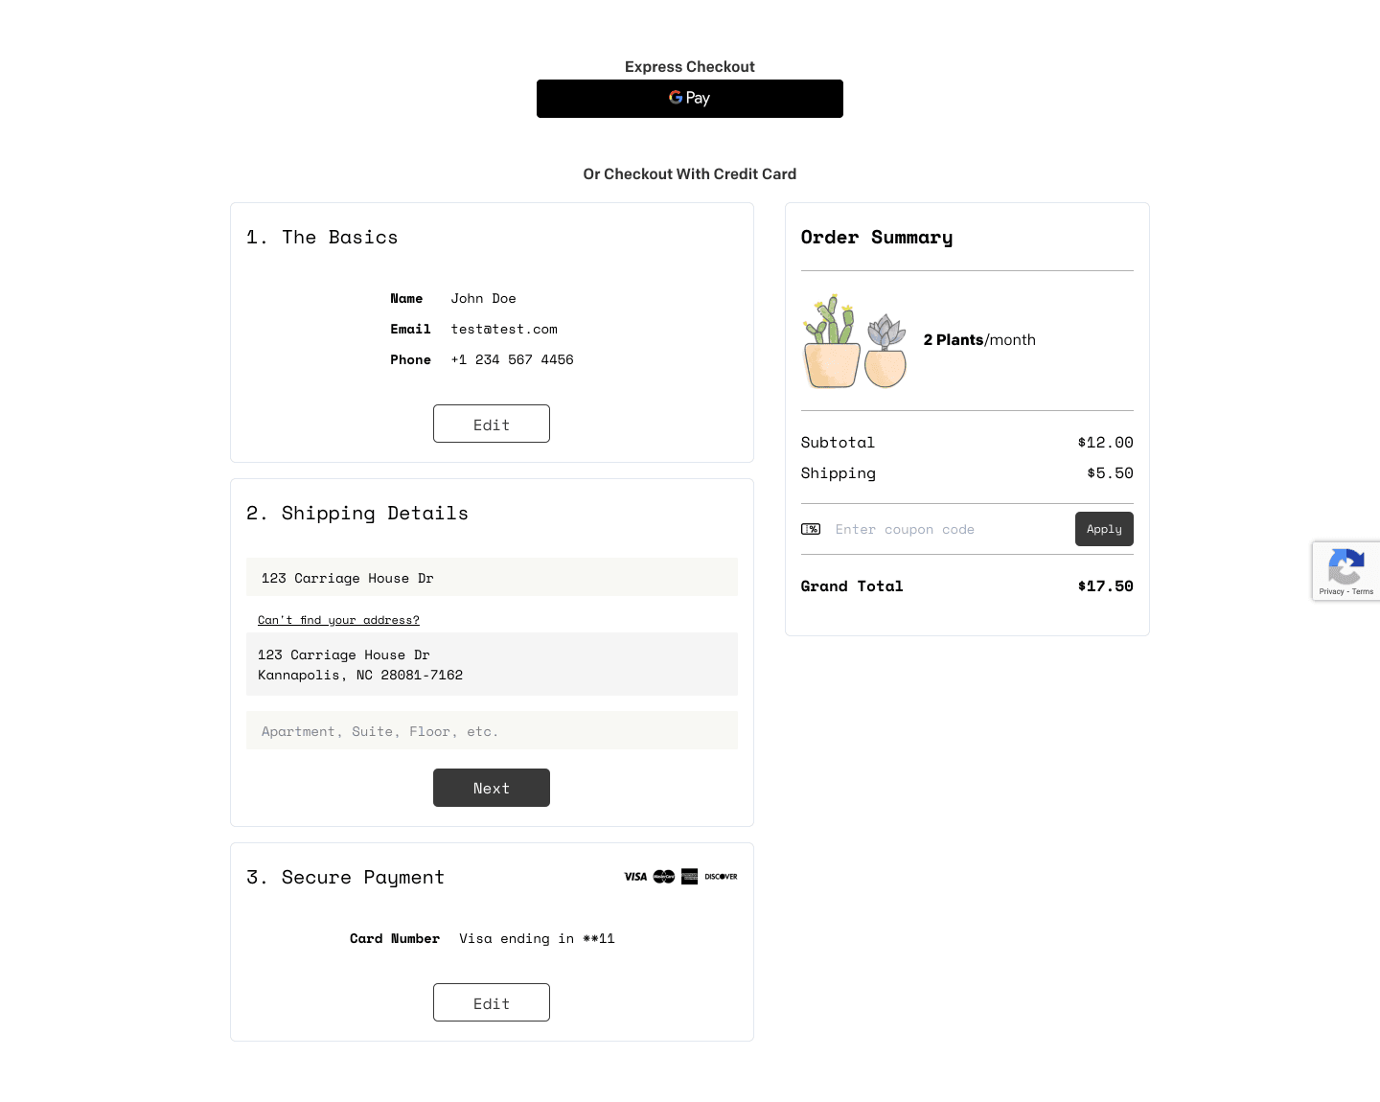Click the Discover card logo
The width and height of the screenshot is (1380, 1102).
point(721,877)
